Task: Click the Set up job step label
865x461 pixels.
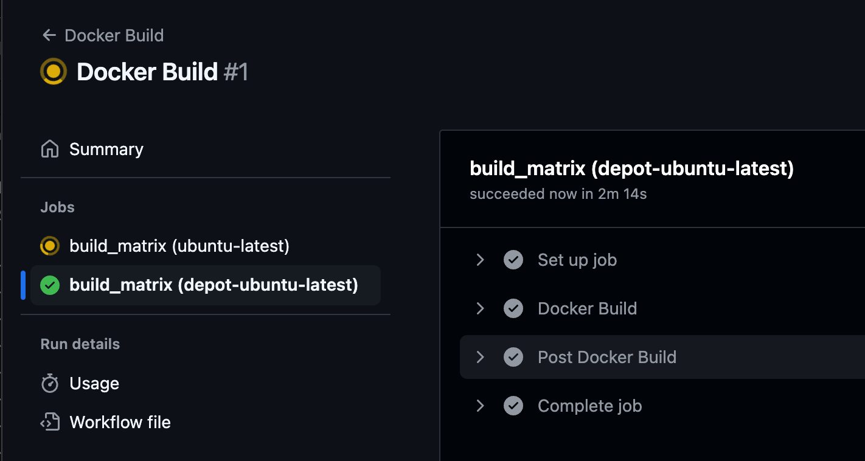Action: (x=577, y=260)
